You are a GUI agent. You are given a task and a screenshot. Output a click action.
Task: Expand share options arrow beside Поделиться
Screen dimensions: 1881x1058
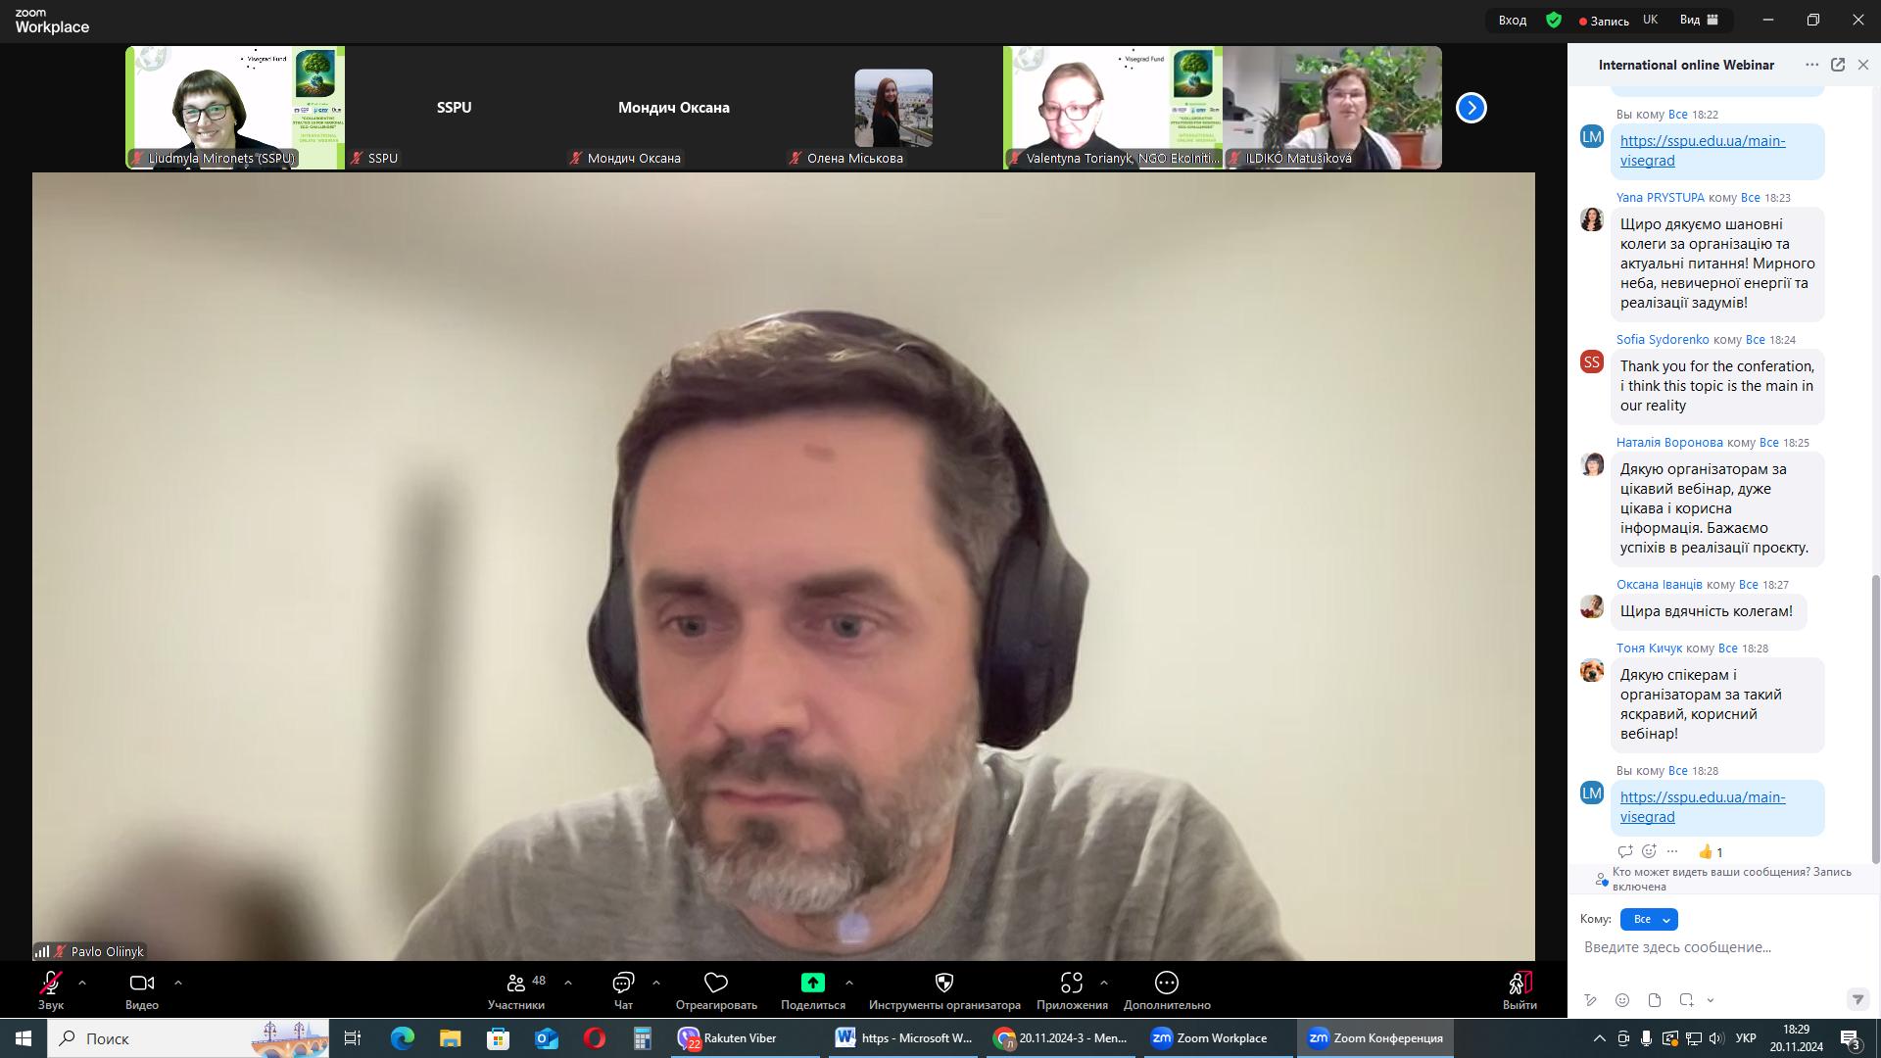click(x=849, y=983)
